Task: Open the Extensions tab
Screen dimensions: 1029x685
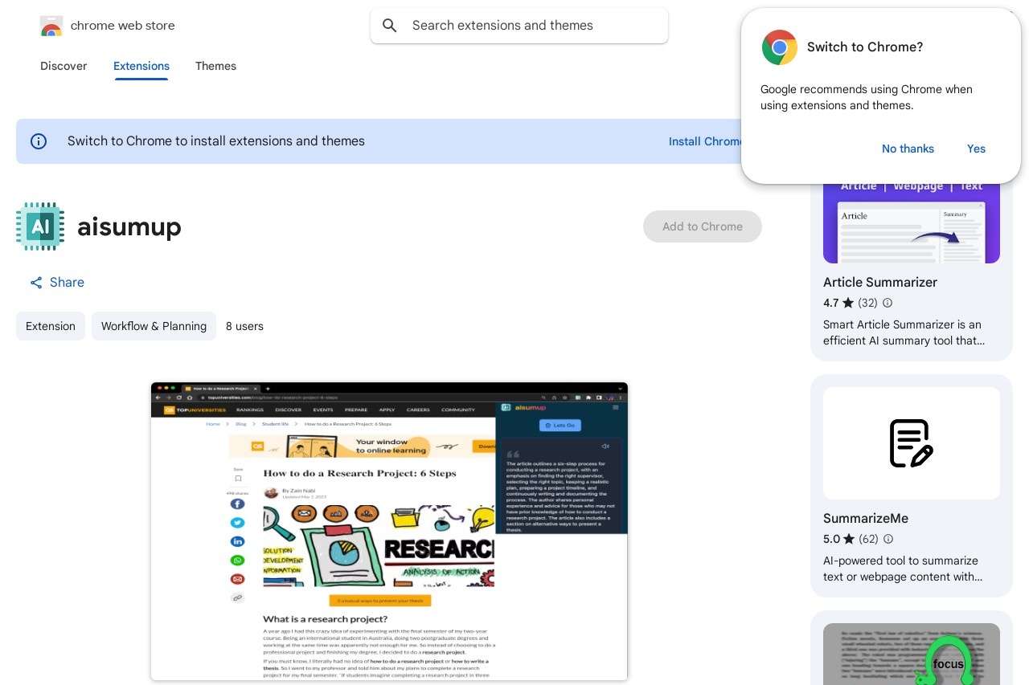Action: [141, 66]
